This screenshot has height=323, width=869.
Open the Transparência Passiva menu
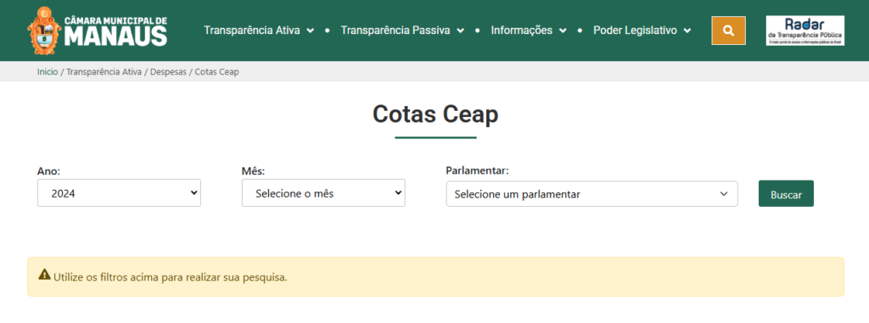coord(395,31)
